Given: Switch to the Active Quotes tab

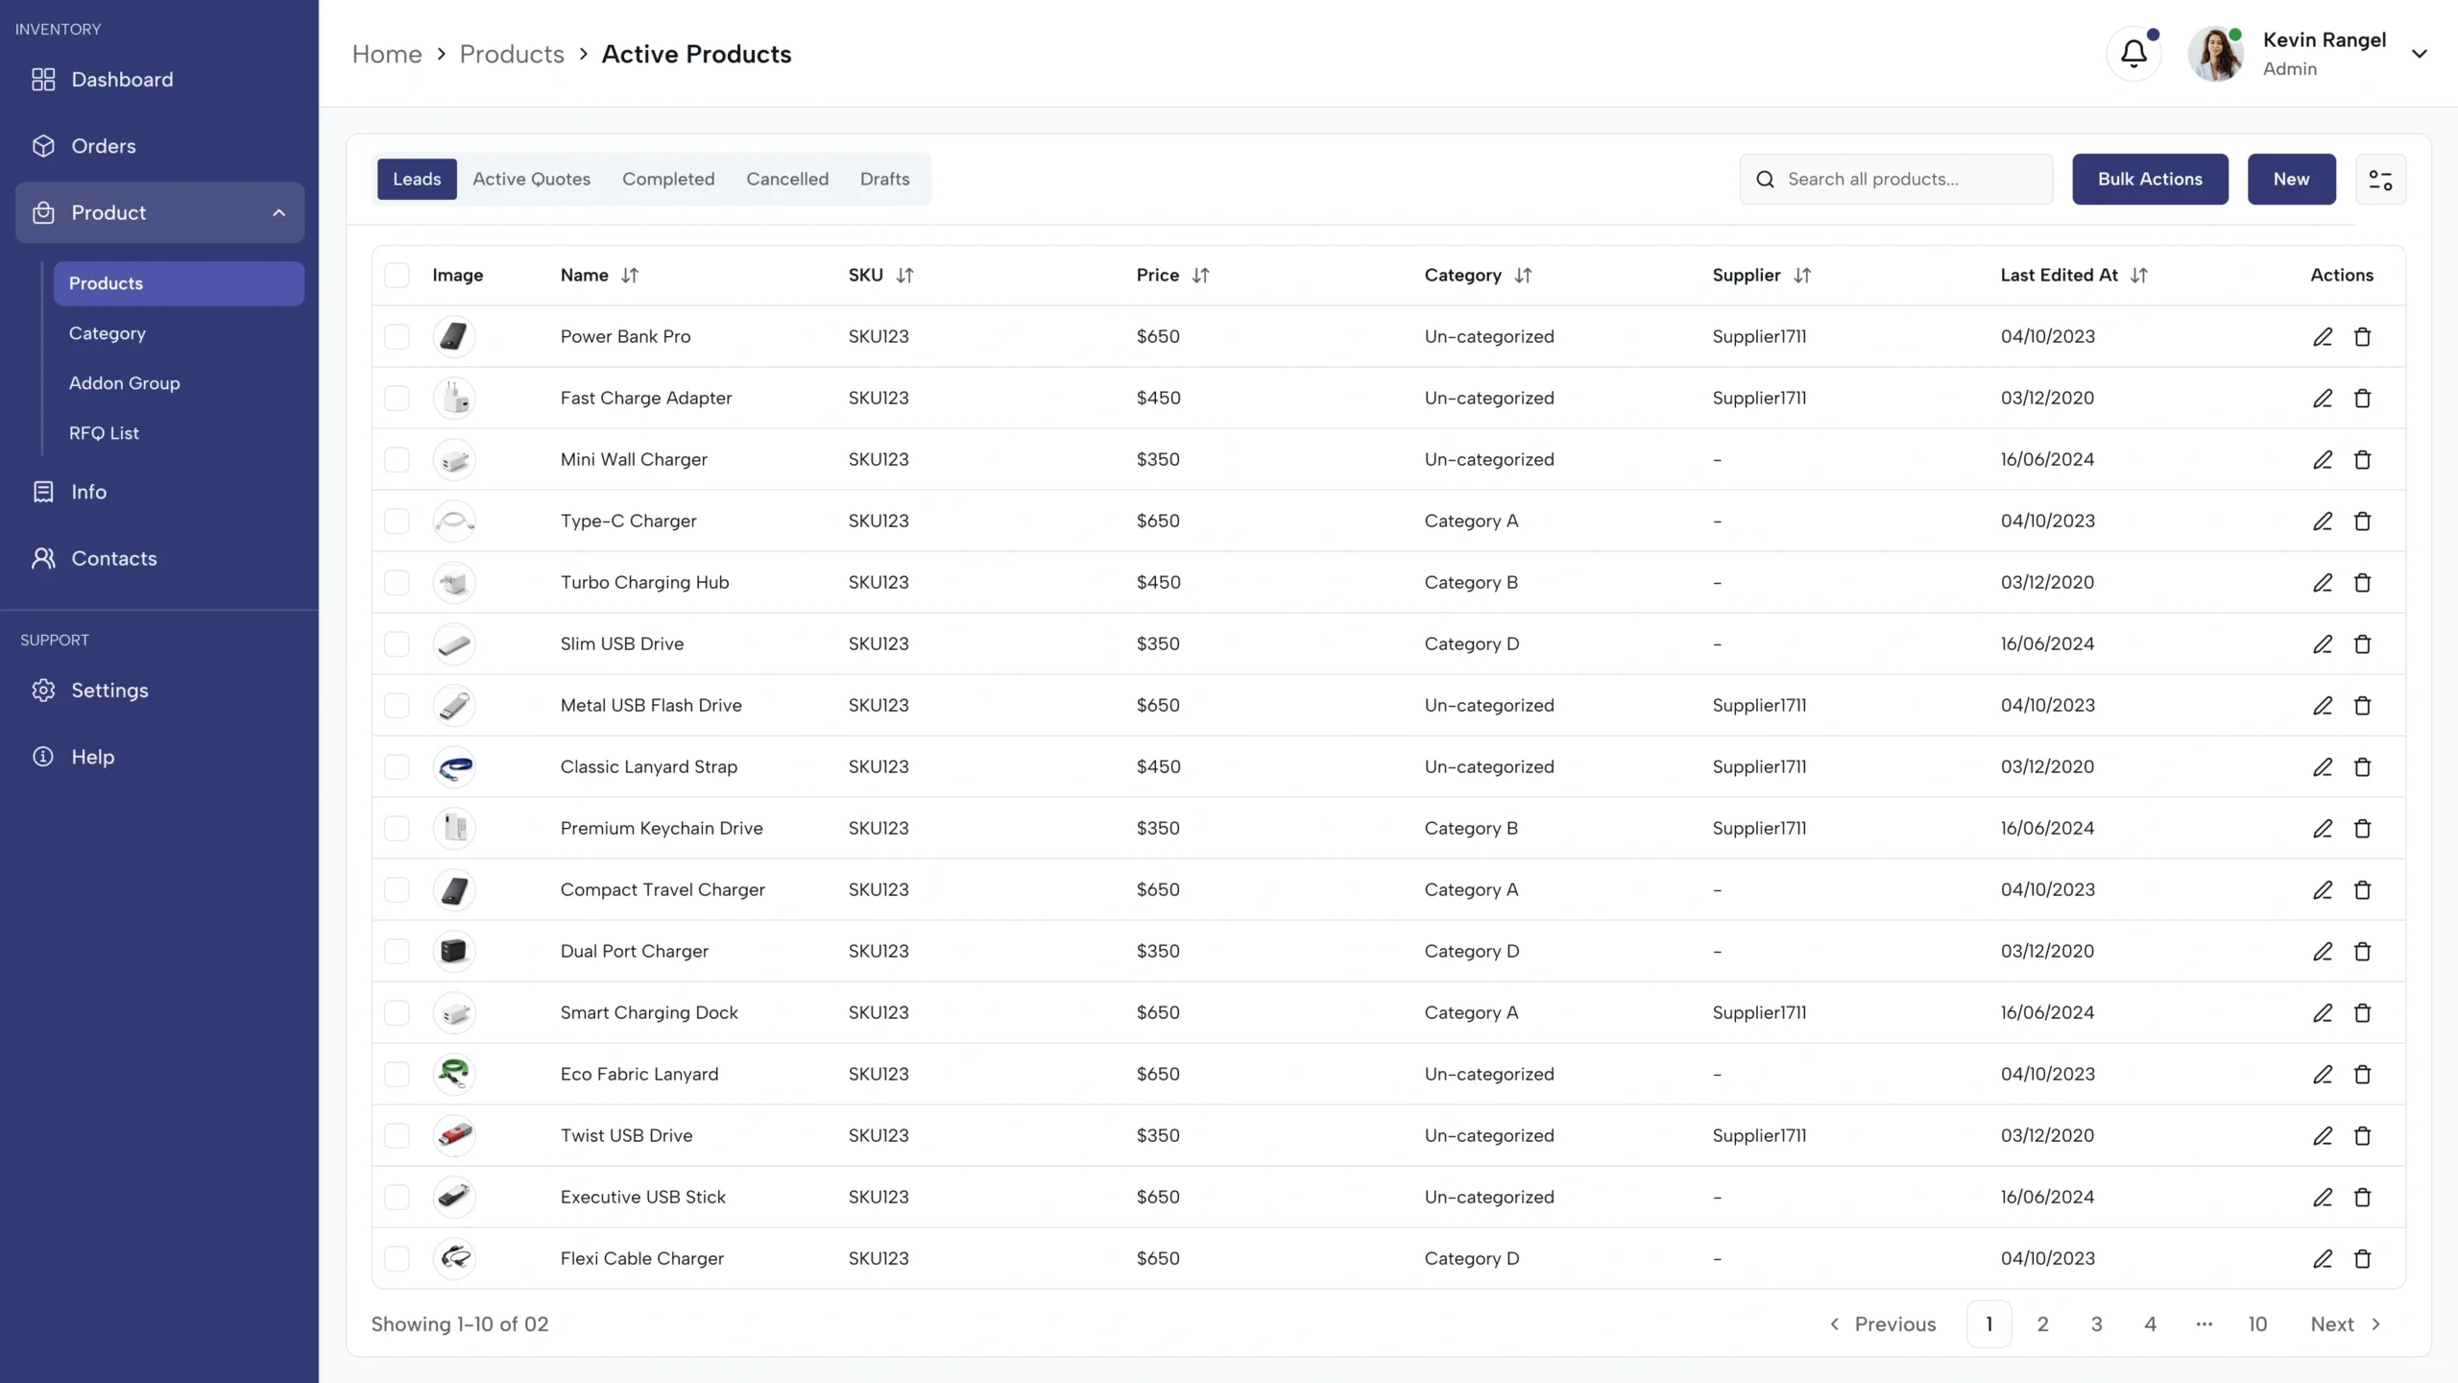Looking at the screenshot, I should (x=531, y=180).
